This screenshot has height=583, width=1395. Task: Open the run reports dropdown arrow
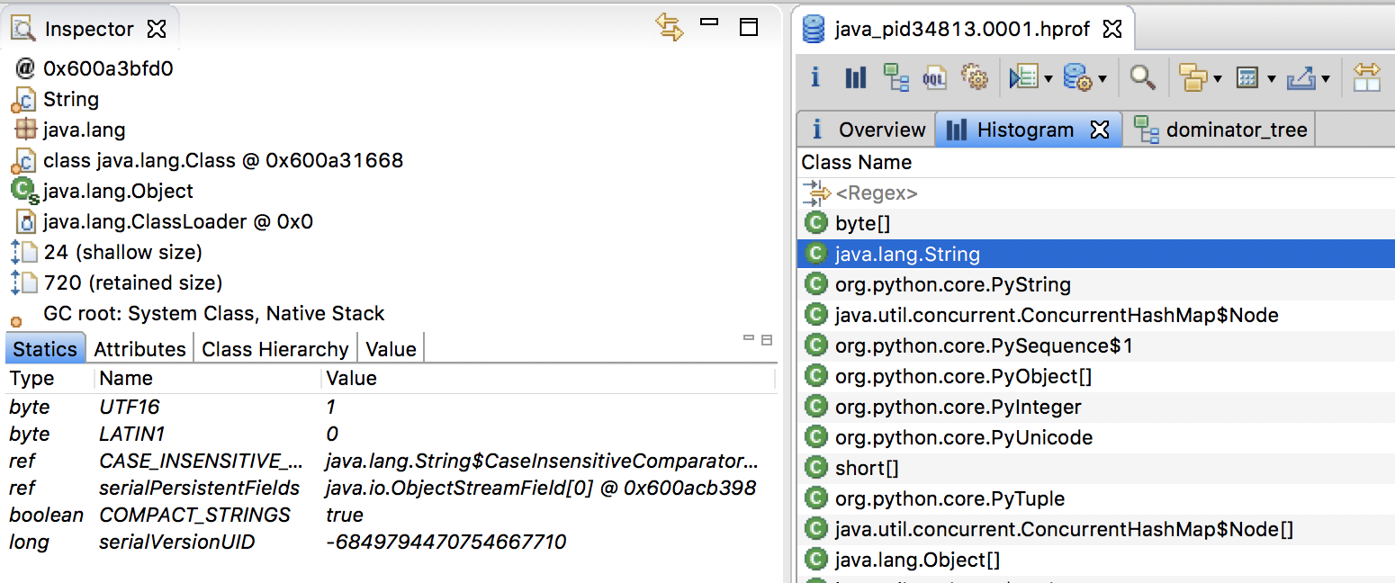pos(1048,79)
